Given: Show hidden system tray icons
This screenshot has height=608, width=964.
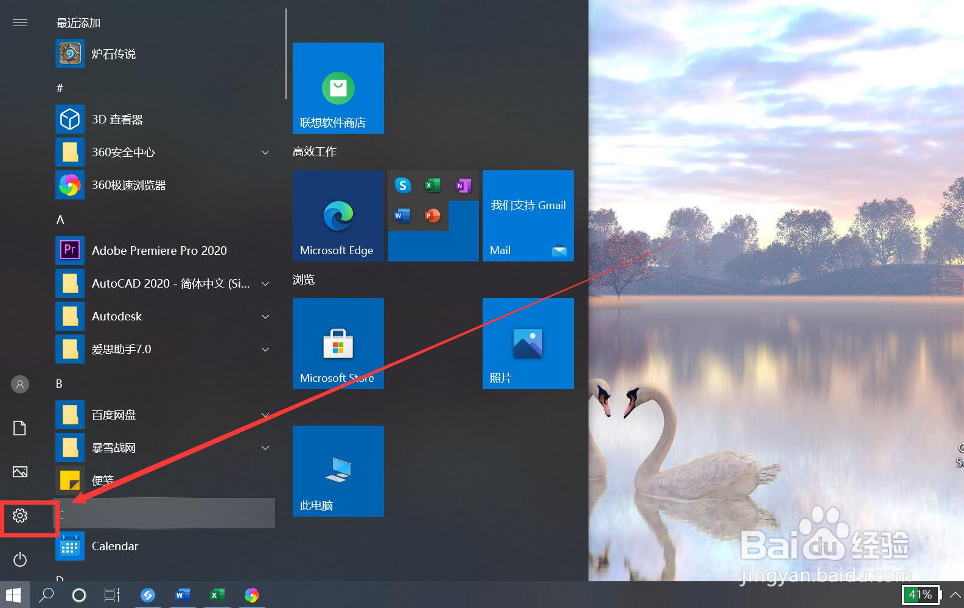Looking at the screenshot, I should click(955, 595).
